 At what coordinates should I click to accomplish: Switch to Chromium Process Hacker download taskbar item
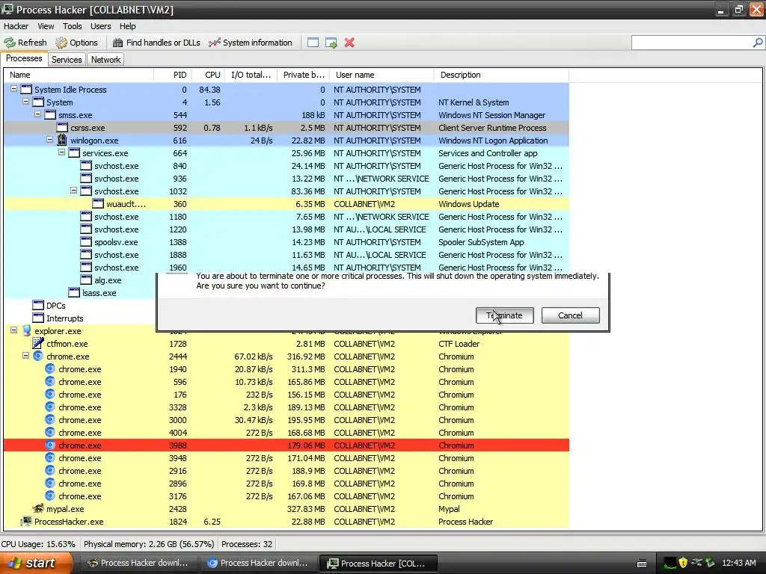coord(258,563)
